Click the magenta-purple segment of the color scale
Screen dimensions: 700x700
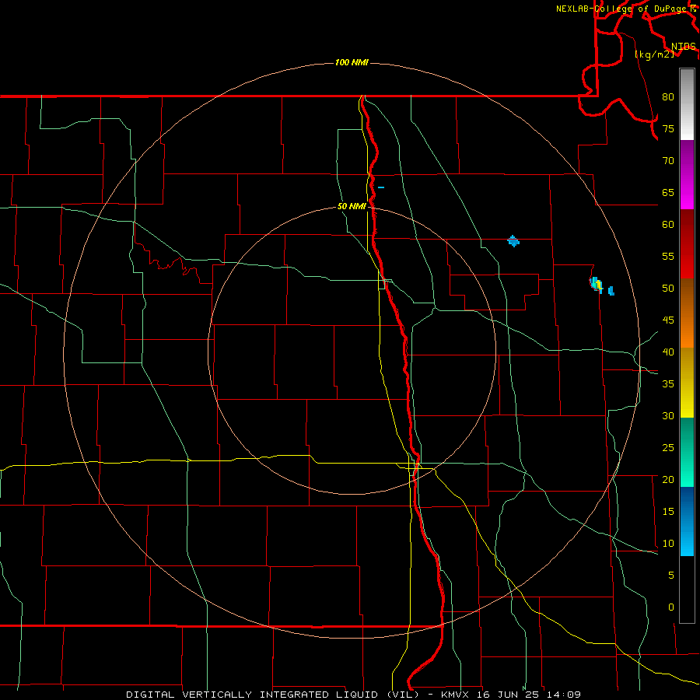(687, 175)
